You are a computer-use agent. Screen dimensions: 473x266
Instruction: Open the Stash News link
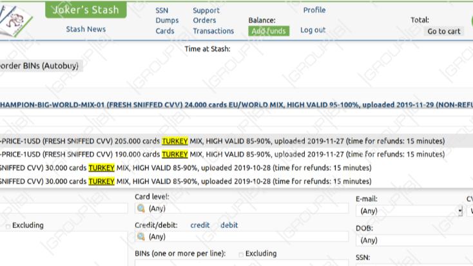tap(86, 29)
